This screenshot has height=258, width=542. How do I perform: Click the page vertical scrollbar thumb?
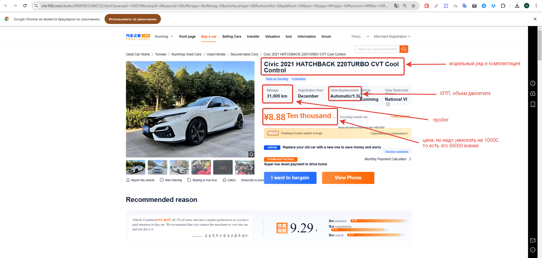click(540, 46)
